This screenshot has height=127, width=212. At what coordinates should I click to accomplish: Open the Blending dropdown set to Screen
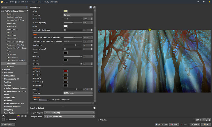coord(78,15)
